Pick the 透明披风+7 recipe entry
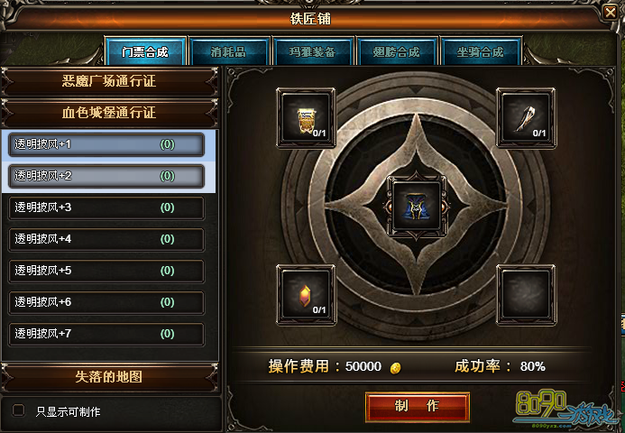This screenshot has width=625, height=433. click(x=106, y=334)
